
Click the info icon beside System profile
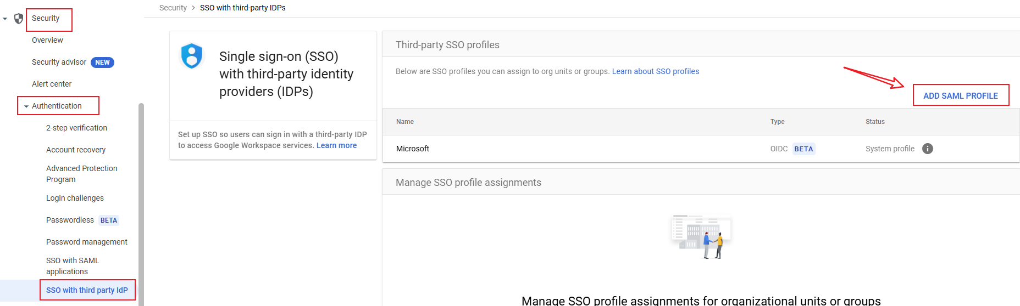coord(928,149)
